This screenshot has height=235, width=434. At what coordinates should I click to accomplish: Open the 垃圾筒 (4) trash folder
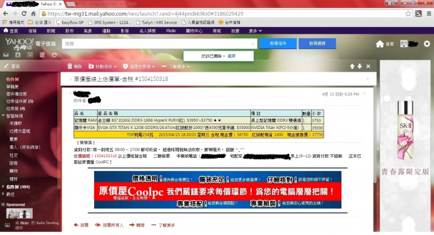tap(16, 108)
